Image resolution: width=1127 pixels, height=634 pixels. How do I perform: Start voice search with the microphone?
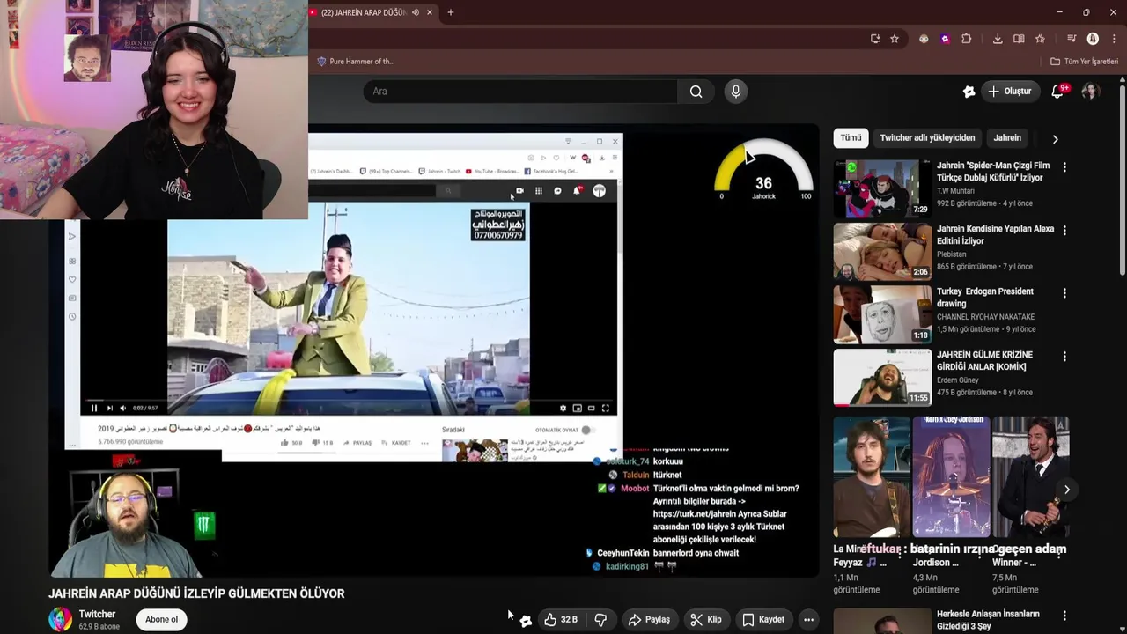[x=736, y=92]
